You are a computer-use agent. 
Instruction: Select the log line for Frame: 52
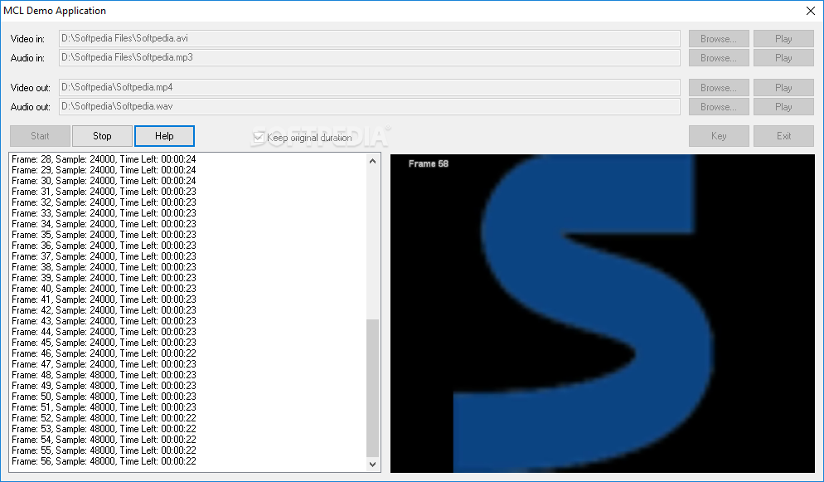coord(104,418)
